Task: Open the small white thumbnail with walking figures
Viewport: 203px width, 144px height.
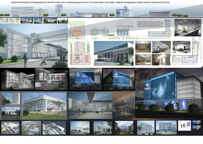Action: 184,125
